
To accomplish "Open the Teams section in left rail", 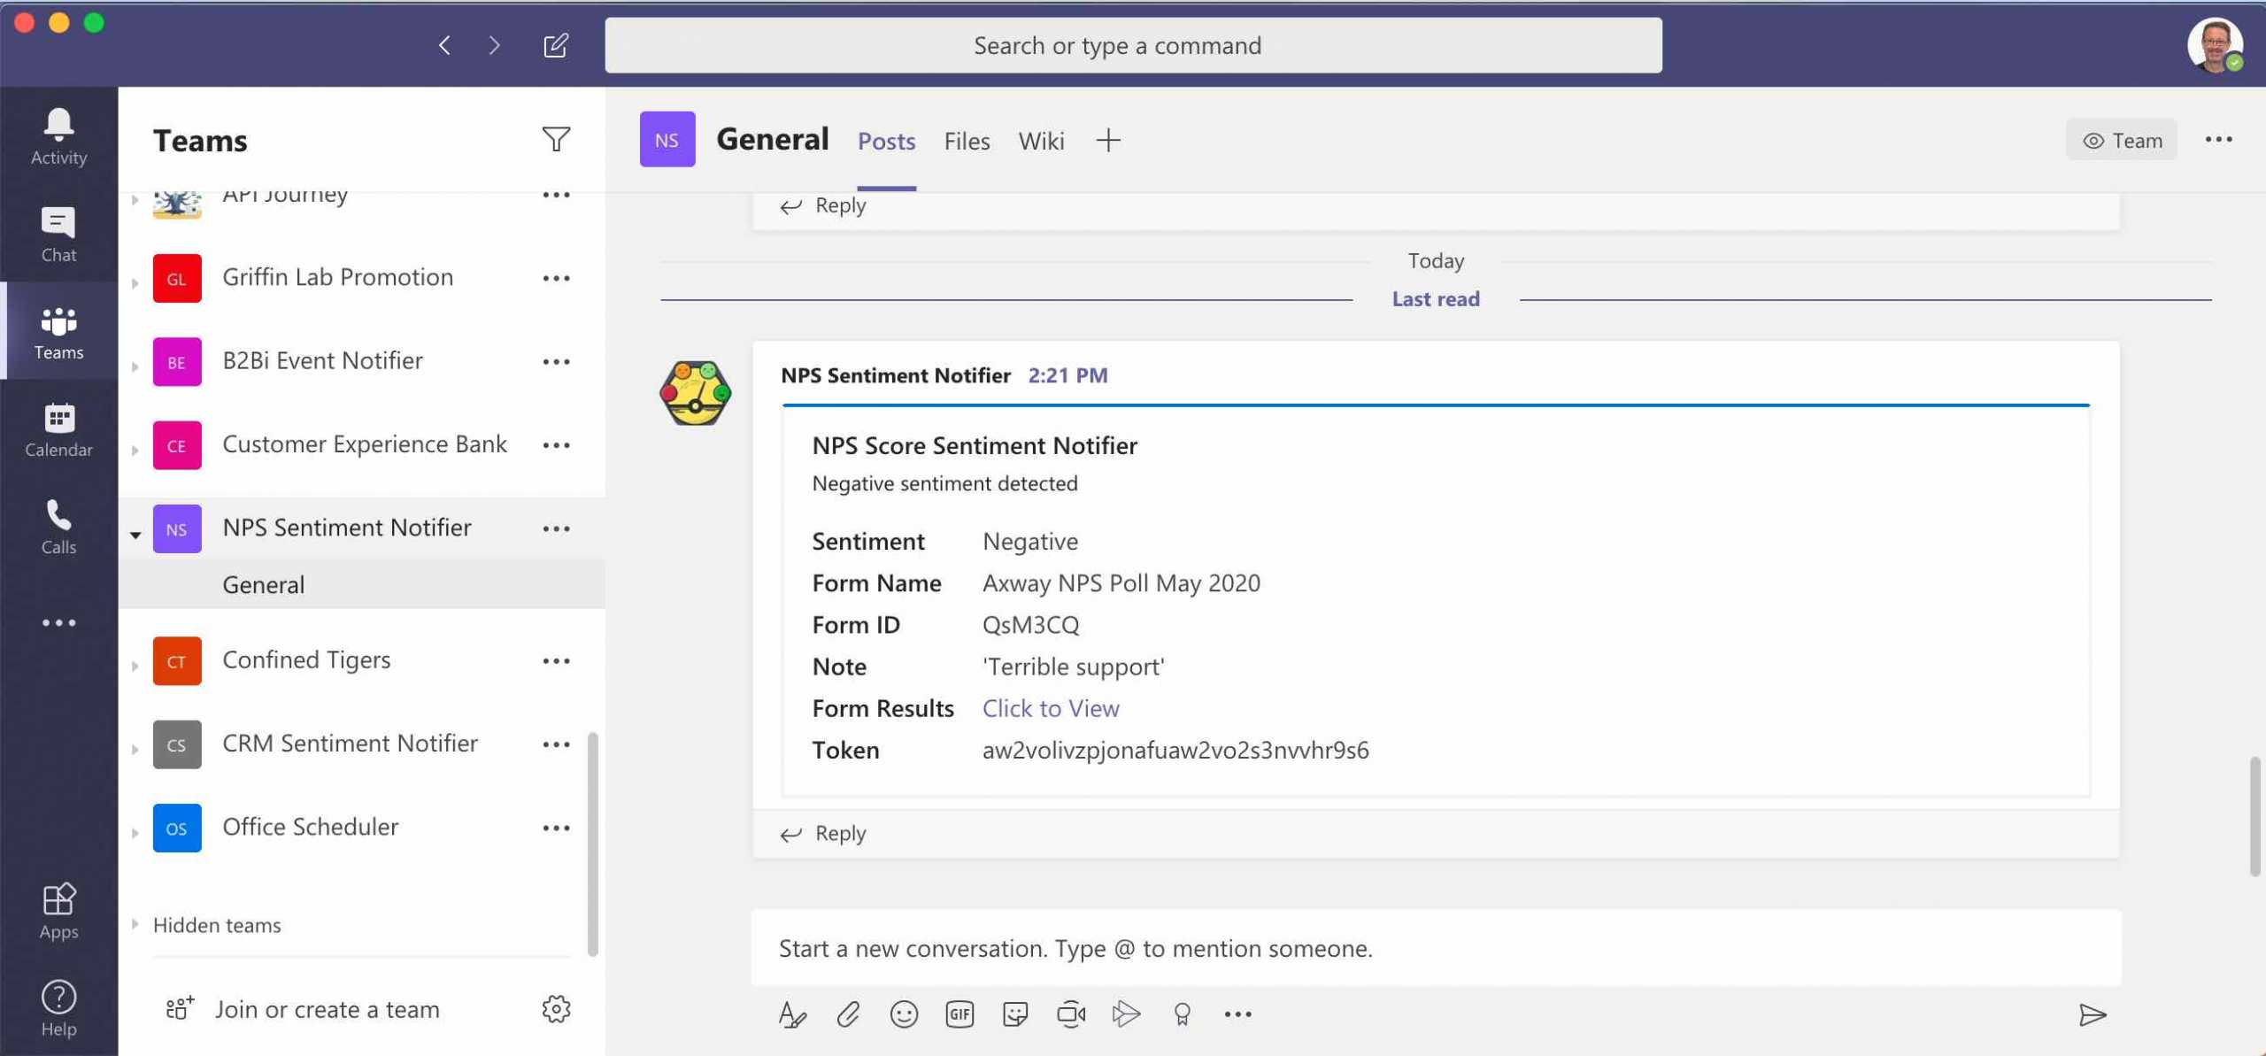I will [58, 332].
